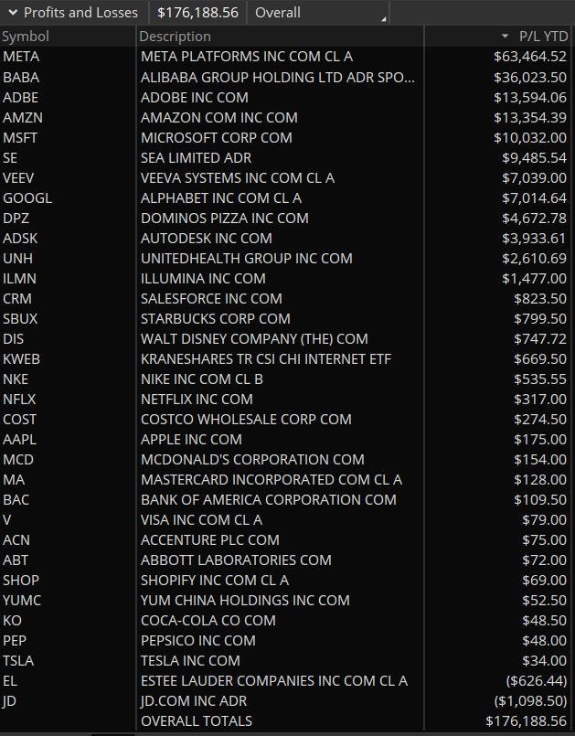575x736 pixels.
Task: Select the COST symbol
Action: point(19,420)
